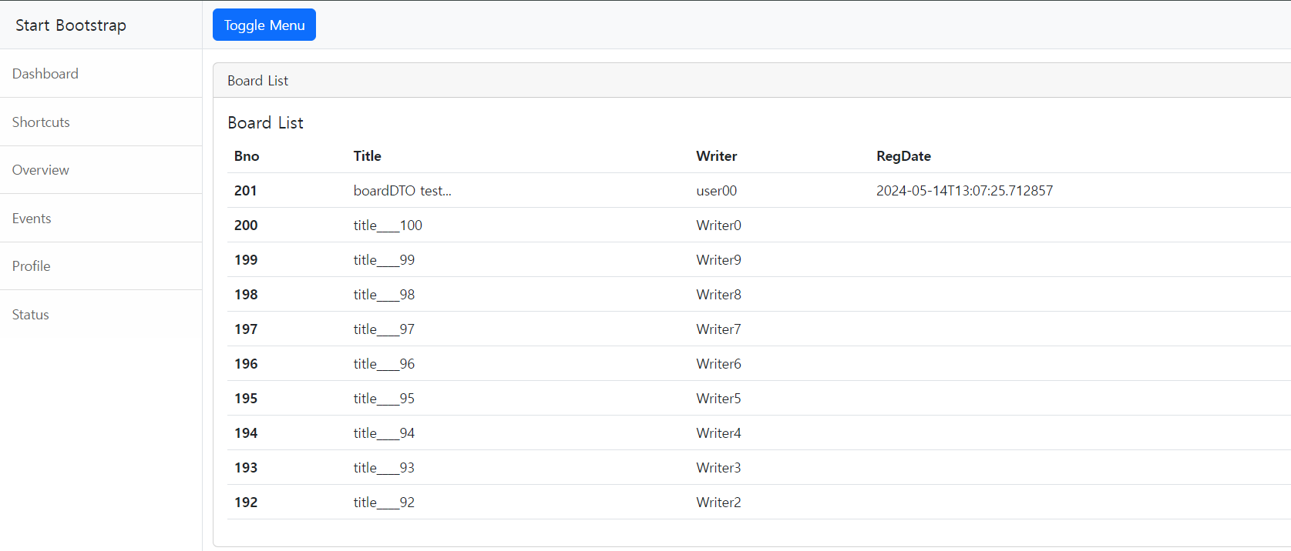Click the title___94 cell
Image resolution: width=1291 pixels, height=551 pixels.
point(384,433)
